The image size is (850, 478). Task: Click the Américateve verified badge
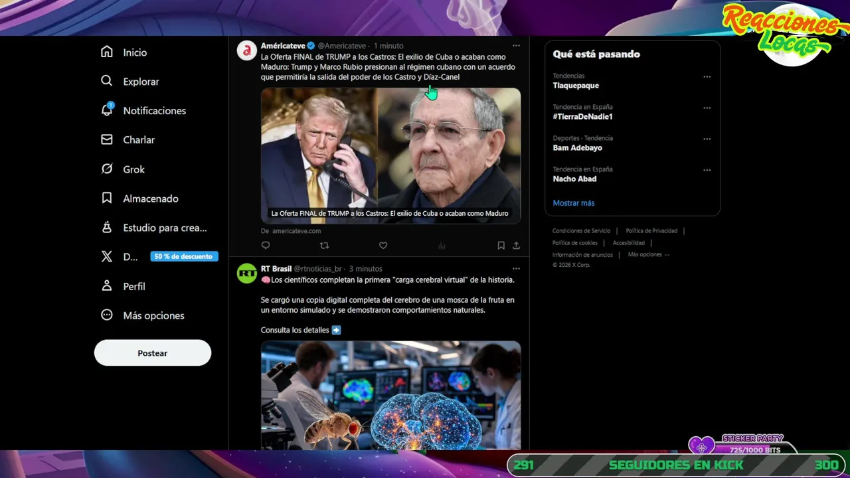coord(311,46)
